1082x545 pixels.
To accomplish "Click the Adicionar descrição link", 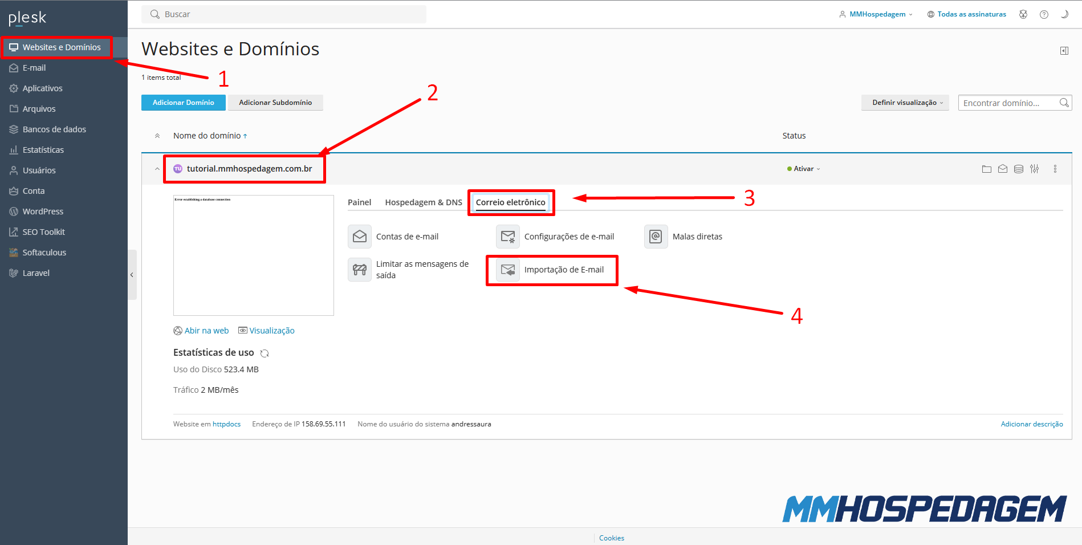I will [1032, 424].
